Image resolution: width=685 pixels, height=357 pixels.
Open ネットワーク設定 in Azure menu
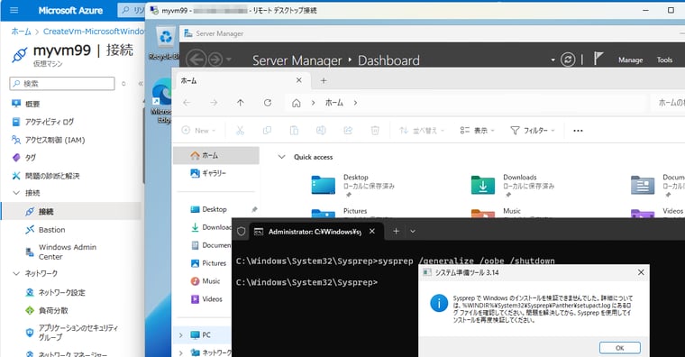pyautogui.click(x=61, y=292)
